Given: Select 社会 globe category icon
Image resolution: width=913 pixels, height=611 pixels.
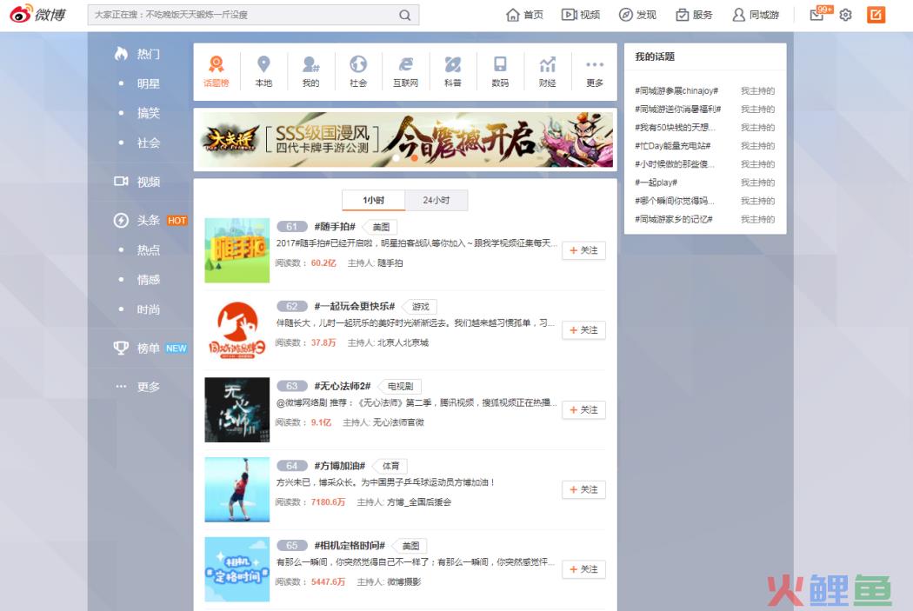Looking at the screenshot, I should (x=358, y=71).
